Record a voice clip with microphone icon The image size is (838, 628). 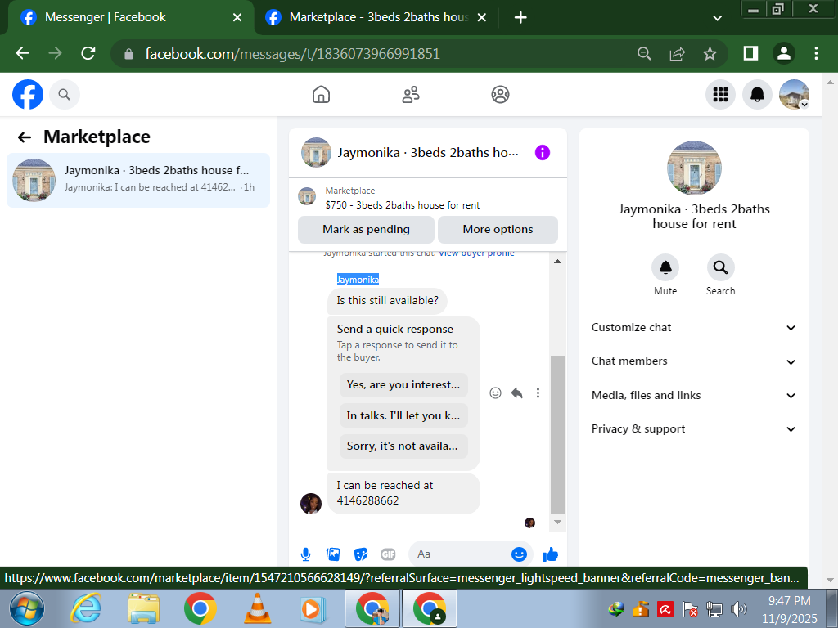[x=306, y=554]
